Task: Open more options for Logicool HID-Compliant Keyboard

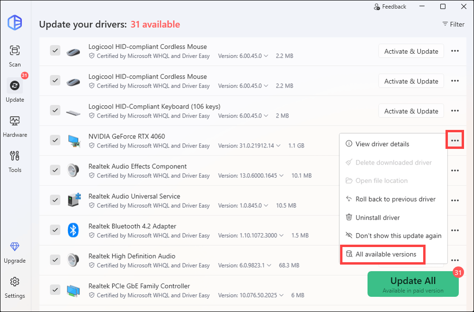Action: (x=455, y=111)
